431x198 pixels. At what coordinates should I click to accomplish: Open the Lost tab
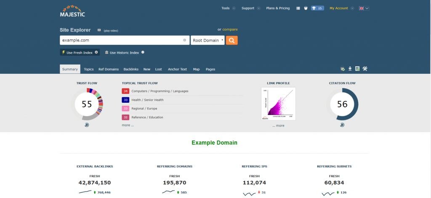pyautogui.click(x=159, y=69)
